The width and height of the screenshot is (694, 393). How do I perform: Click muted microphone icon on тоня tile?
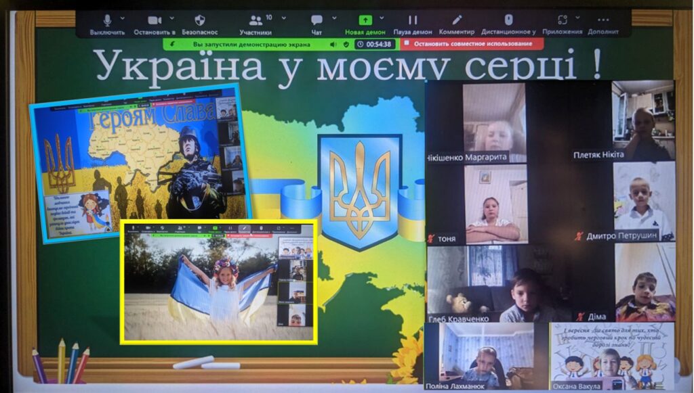(x=431, y=239)
